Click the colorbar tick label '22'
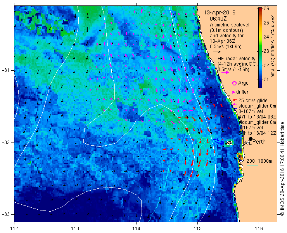The height and width of the screenshot is (233, 287). [266, 66]
